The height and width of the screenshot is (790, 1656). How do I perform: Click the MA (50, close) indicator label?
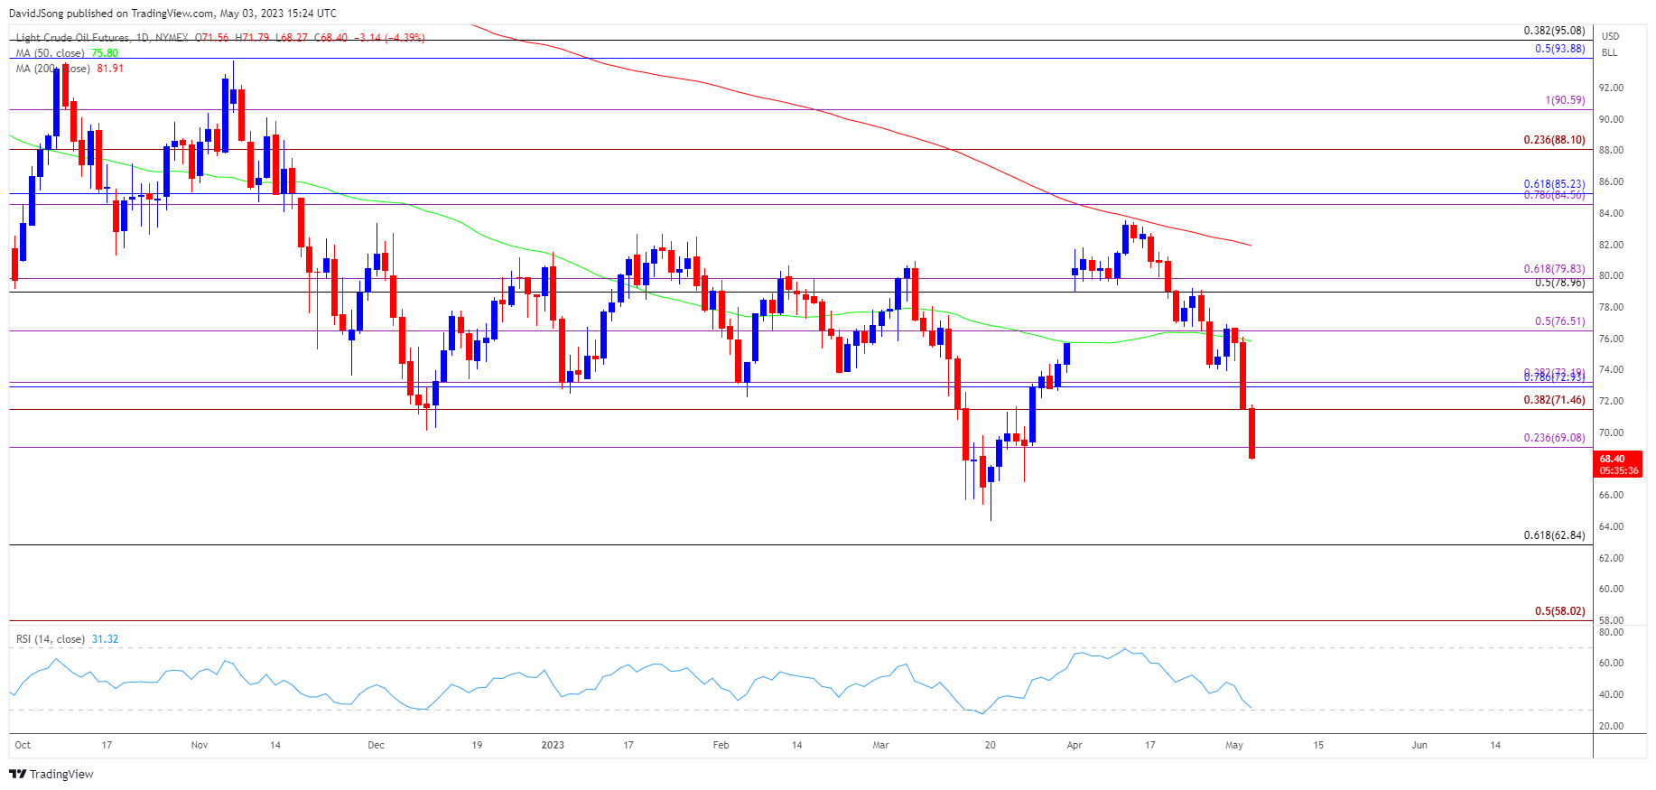click(51, 53)
